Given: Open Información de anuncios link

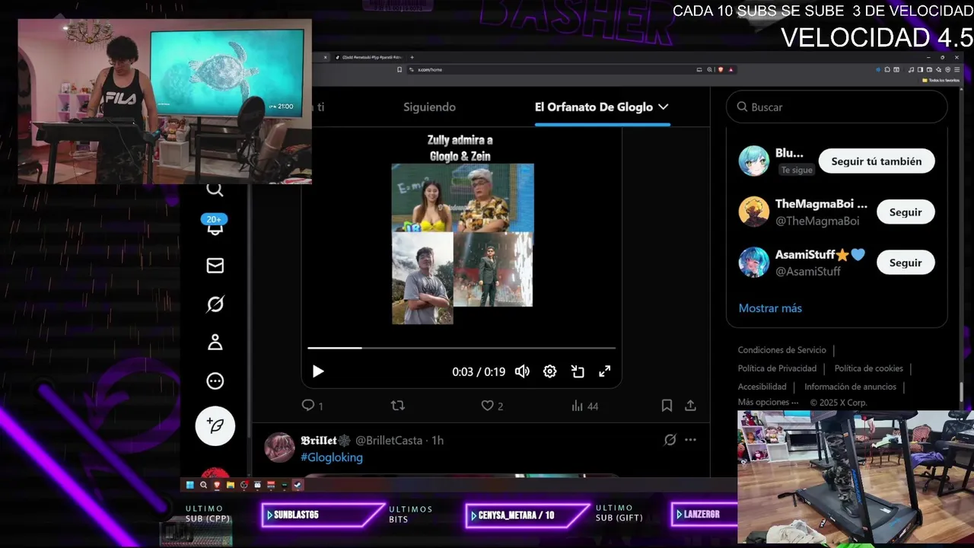Looking at the screenshot, I should click(850, 387).
